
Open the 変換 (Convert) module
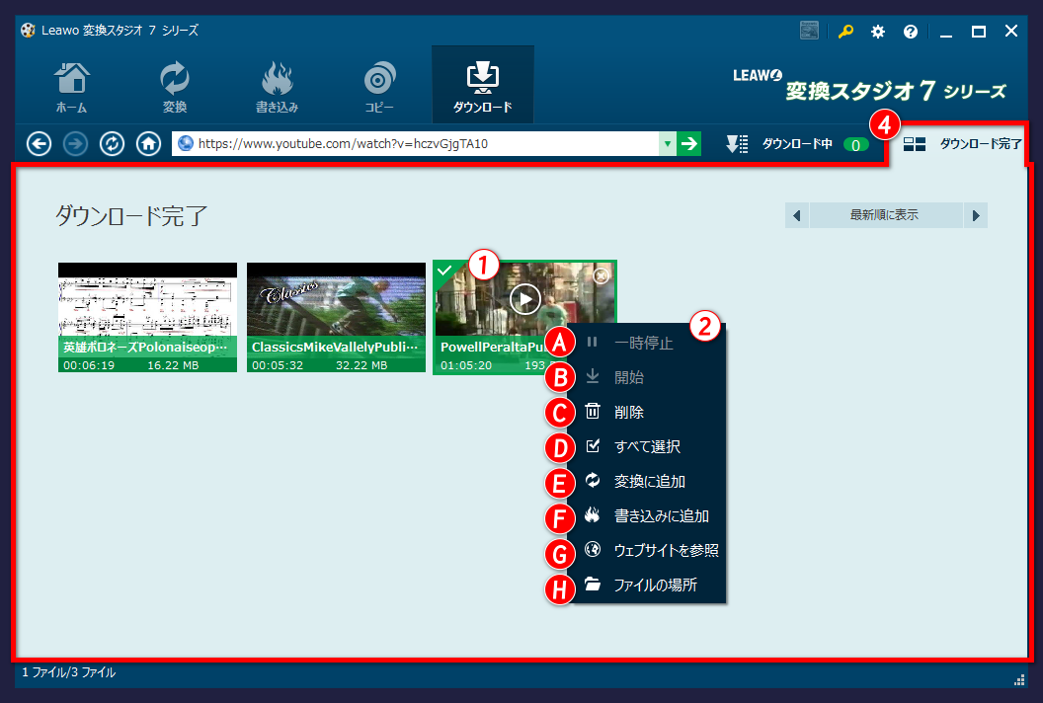[174, 84]
